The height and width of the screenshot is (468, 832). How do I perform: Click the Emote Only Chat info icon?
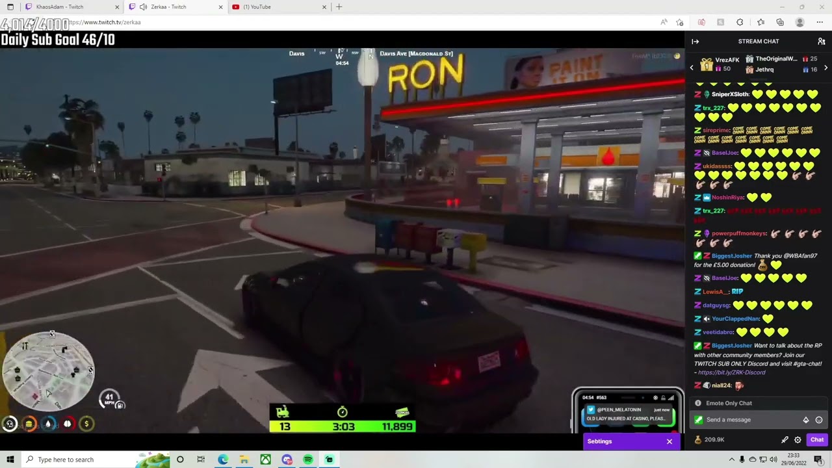[698, 403]
